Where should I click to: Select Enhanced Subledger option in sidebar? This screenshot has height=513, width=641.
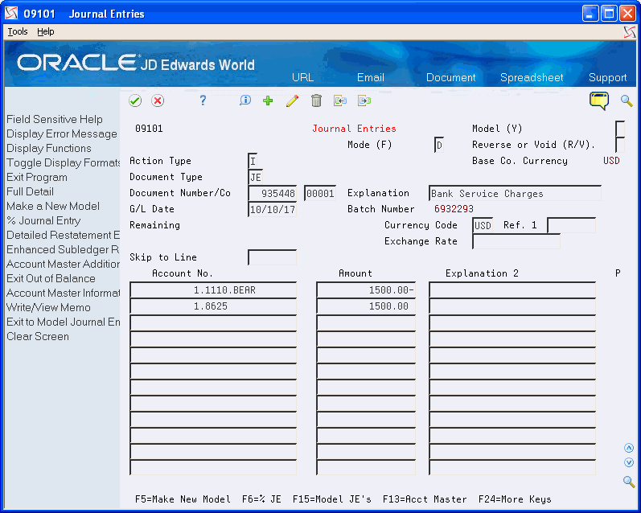point(63,249)
